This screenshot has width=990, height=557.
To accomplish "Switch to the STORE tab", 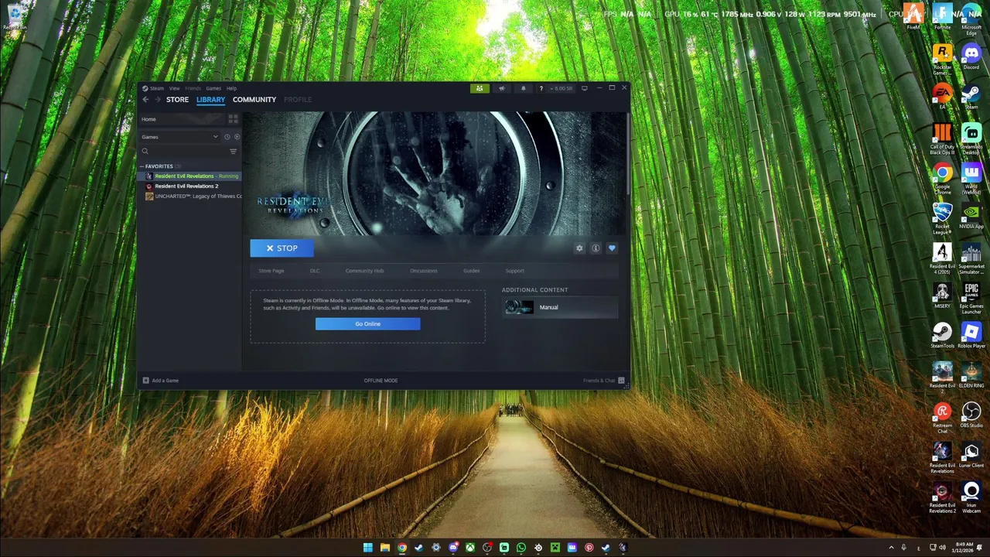I will (177, 100).
